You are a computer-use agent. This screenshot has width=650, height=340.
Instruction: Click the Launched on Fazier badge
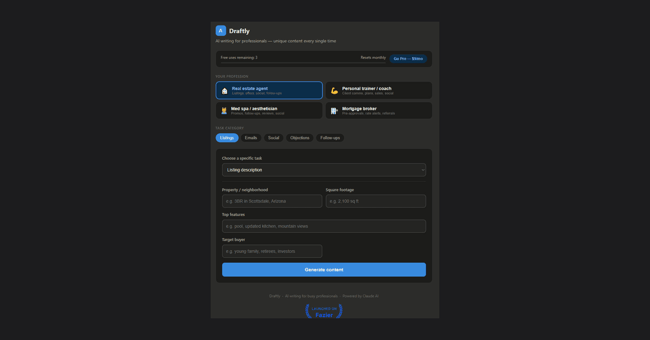coord(324,311)
